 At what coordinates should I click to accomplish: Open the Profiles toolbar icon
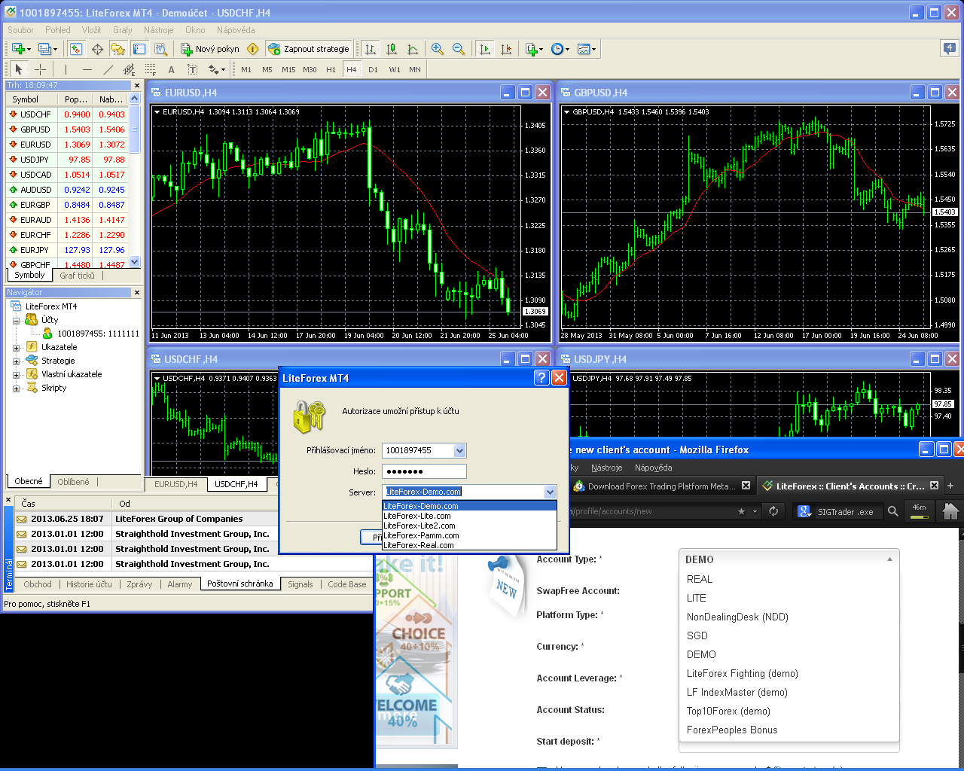click(47, 49)
